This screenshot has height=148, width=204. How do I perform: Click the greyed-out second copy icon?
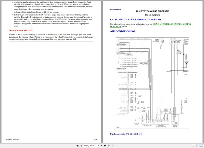113,146
